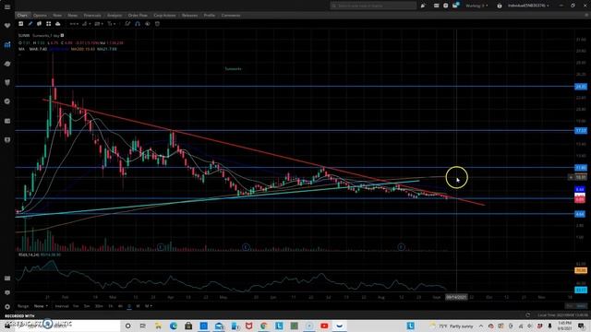This screenshot has width=591, height=332.
Task: Expand the Working orders dropdown
Action: coord(476,6)
